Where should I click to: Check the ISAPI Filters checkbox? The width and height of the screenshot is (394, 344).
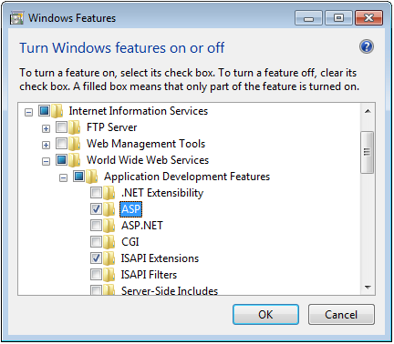(97, 275)
